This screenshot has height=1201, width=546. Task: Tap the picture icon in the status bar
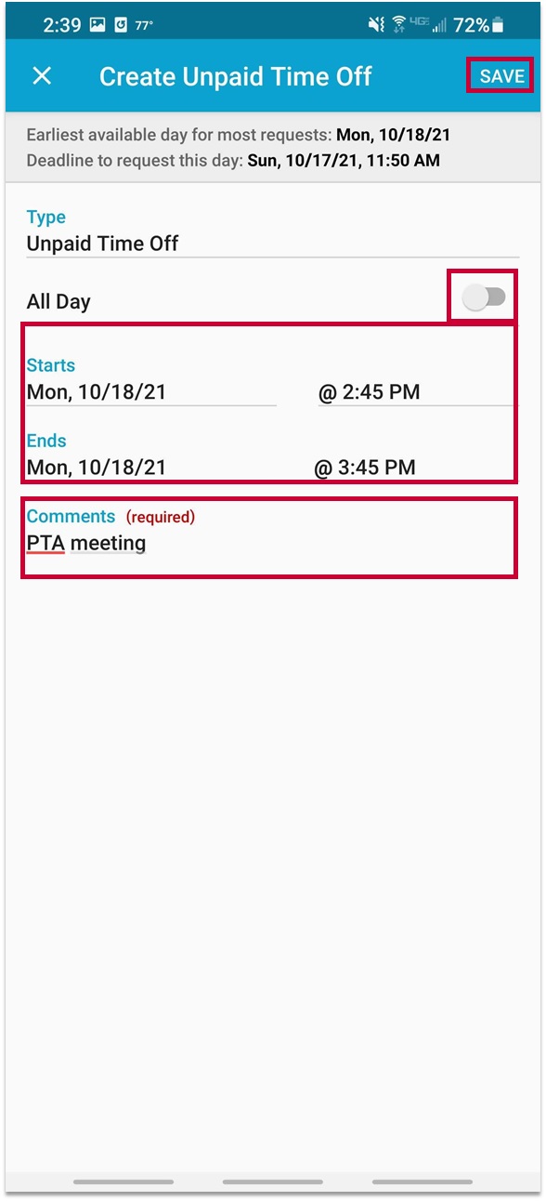click(x=97, y=25)
